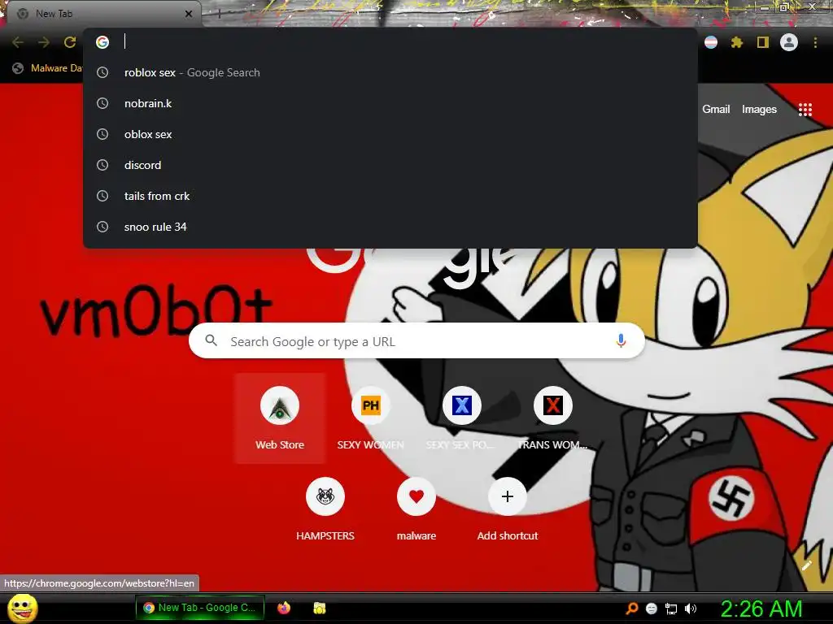
Task: Open the Gmail link
Action: pyautogui.click(x=716, y=110)
